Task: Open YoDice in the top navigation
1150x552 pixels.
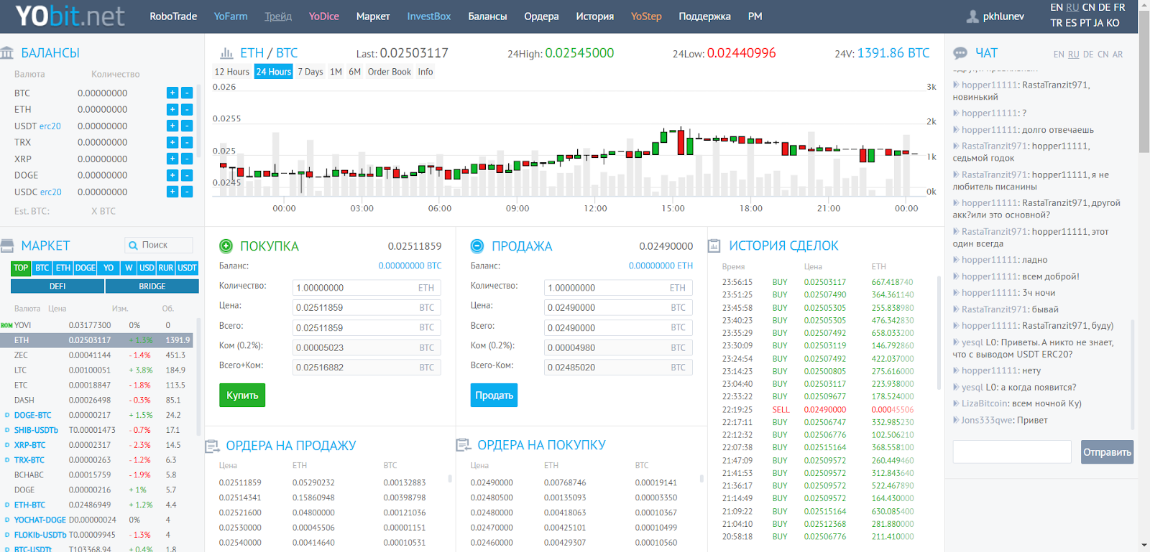Action: tap(324, 17)
